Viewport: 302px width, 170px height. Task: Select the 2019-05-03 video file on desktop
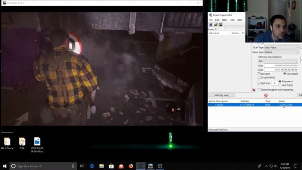tap(37, 145)
